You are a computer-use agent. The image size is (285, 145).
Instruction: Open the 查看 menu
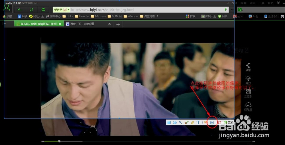[x=243, y=3]
